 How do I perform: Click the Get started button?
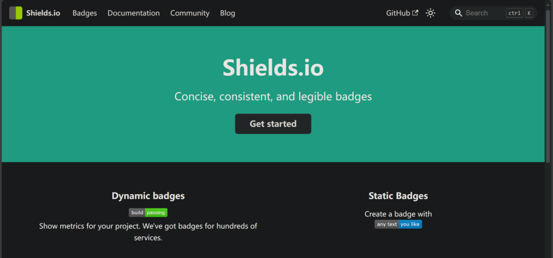pos(273,124)
